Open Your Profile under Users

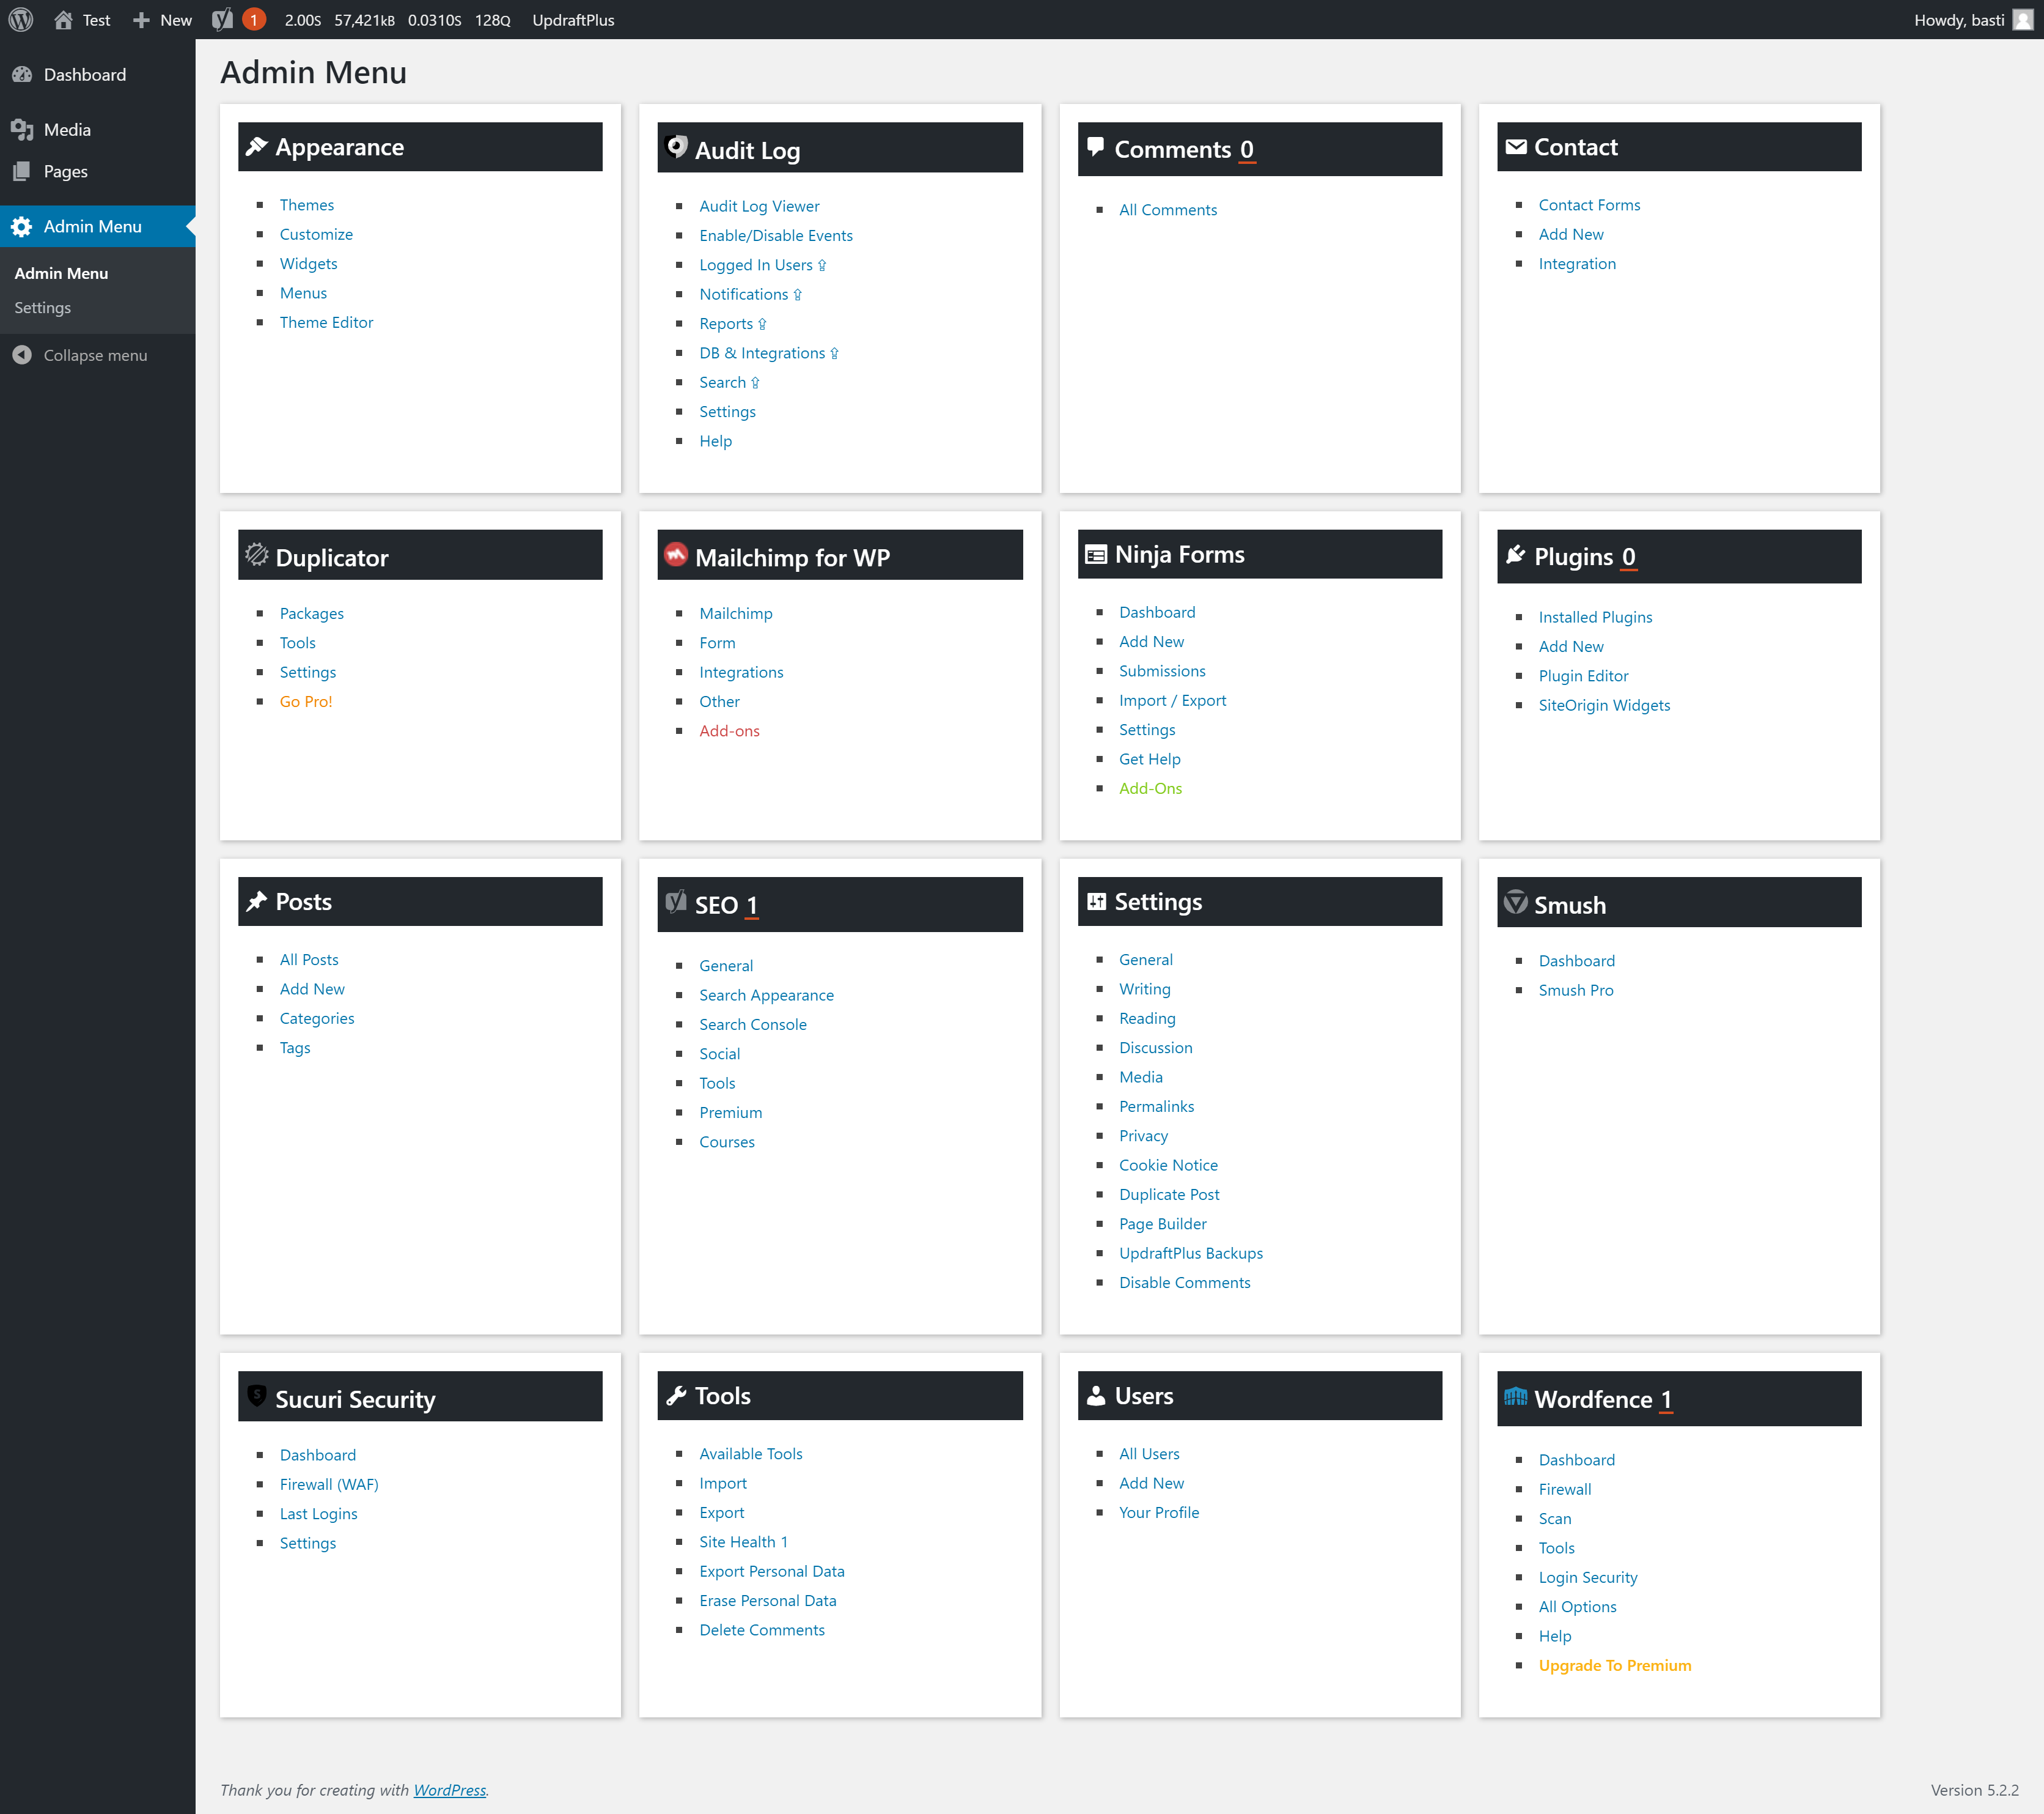[x=1159, y=1513]
